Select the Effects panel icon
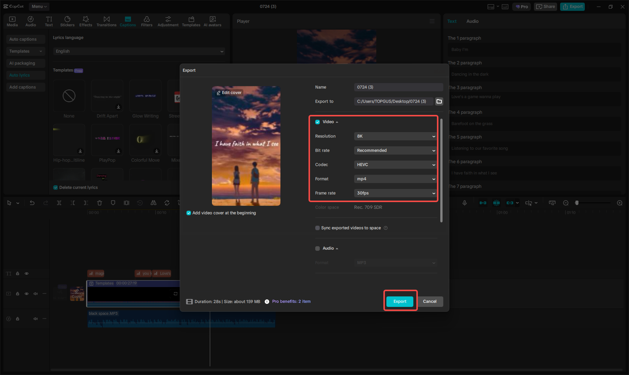The image size is (629, 375). [86, 21]
